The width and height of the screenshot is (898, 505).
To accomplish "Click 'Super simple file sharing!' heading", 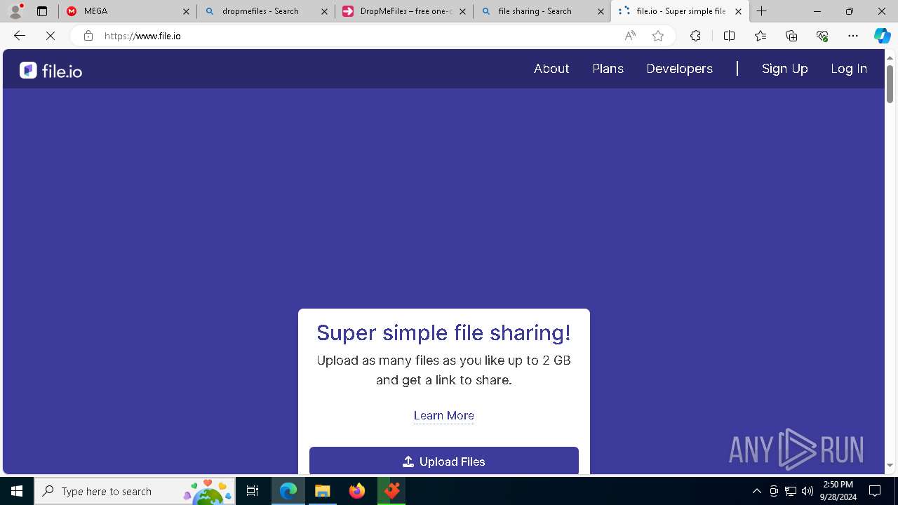I will 444,332.
